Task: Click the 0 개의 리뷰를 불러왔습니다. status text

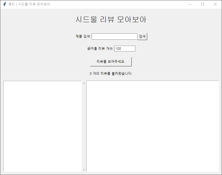Action: tap(111, 73)
